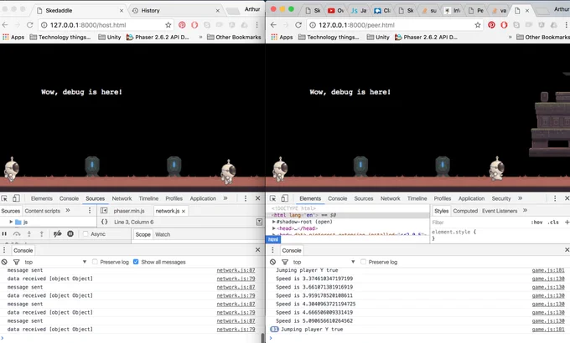Deactivate breakpoints in Sources panel
Screen dimensions: 570x343
click(58, 234)
